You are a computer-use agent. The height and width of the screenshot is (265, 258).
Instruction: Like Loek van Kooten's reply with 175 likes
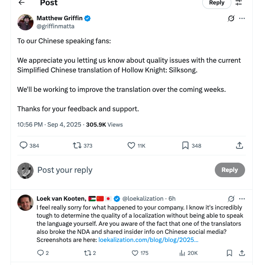[135, 253]
